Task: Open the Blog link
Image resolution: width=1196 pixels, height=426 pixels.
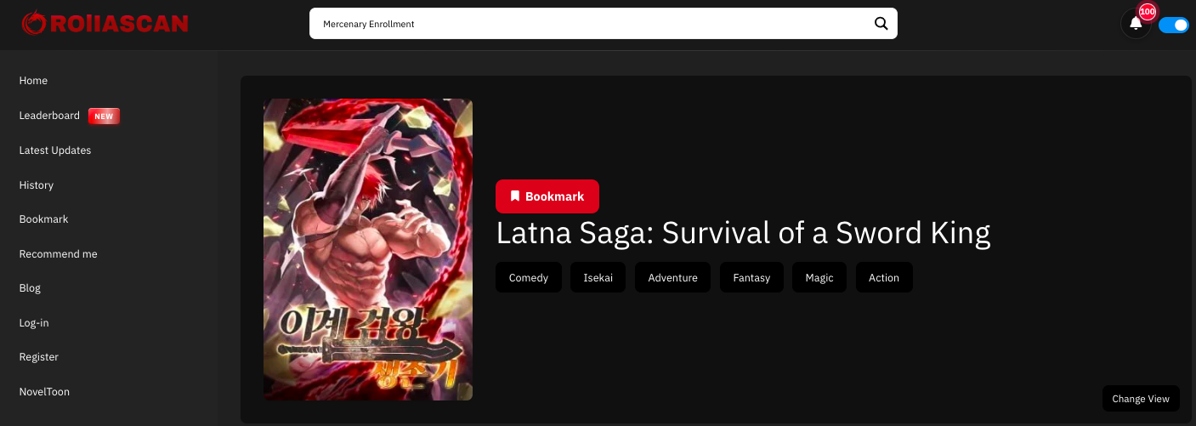Action: (x=30, y=288)
